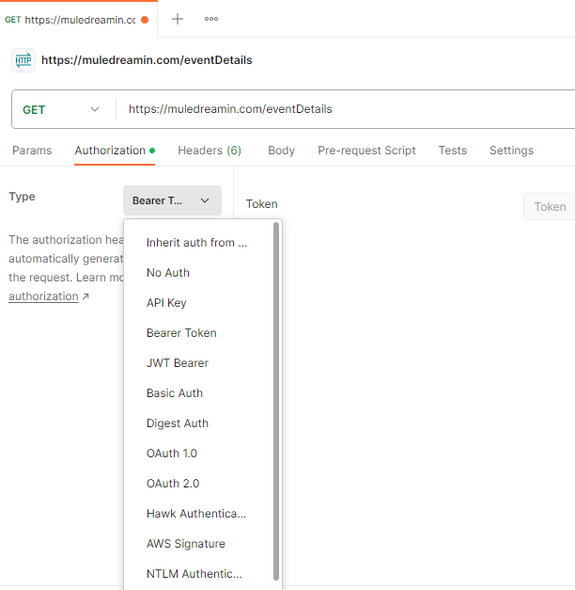Go to the Tests tab

[x=452, y=151]
